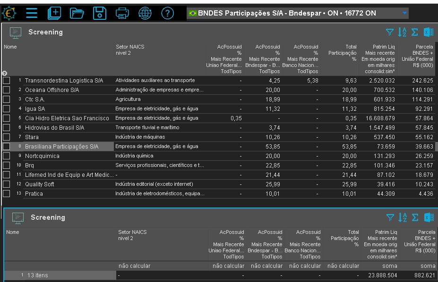Click sigma totals icon in lower Screening panel
This screenshot has width=438, height=282.
click(415, 218)
